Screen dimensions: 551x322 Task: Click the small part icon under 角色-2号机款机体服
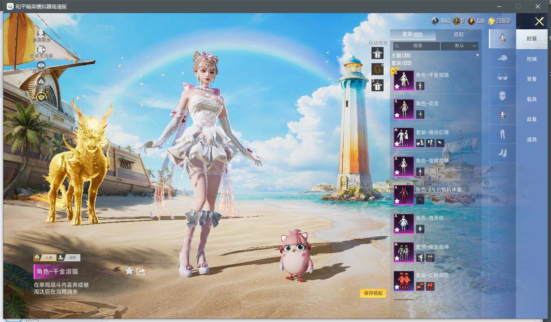click(x=420, y=201)
